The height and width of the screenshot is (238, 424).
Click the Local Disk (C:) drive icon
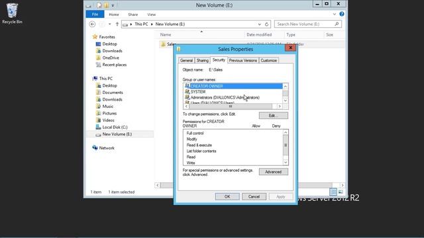click(99, 127)
